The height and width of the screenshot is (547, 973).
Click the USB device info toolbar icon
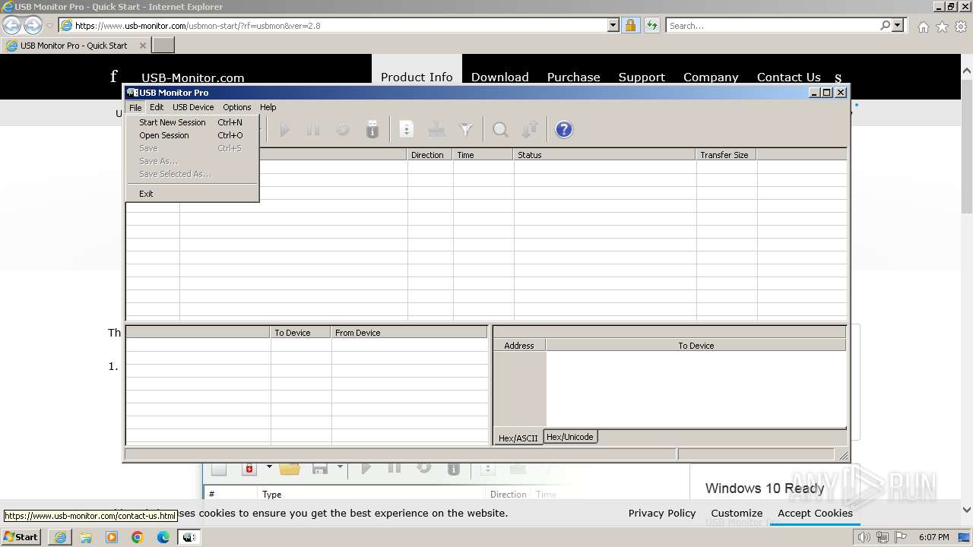click(372, 130)
